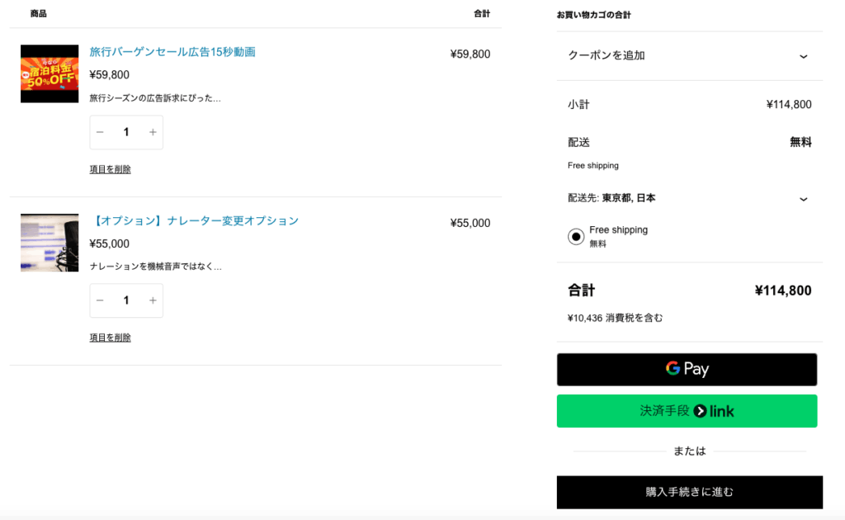Expand the クーポンを追加 coupon section
845x520 pixels.
click(689, 55)
